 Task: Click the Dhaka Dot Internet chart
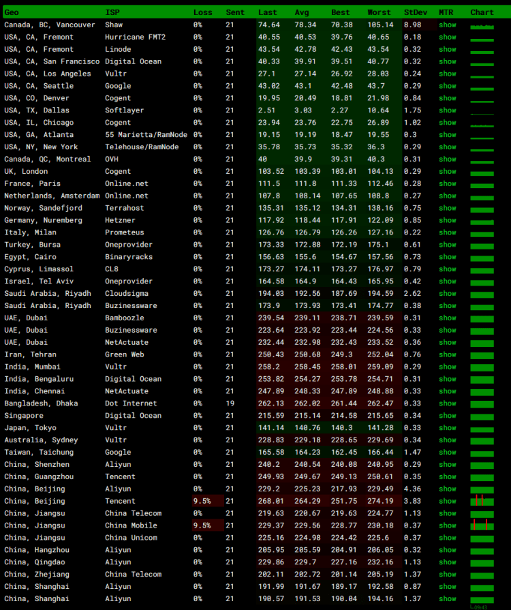[x=482, y=404]
